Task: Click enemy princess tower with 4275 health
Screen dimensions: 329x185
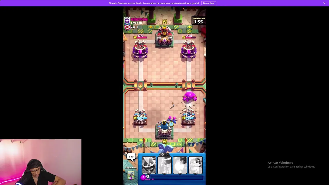Action: (x=140, y=49)
